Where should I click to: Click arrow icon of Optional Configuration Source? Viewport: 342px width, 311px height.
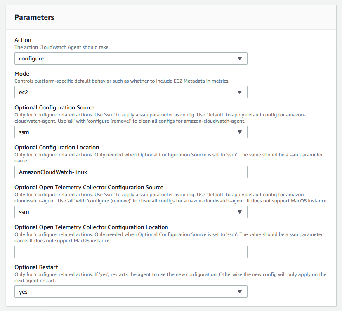pos(240,132)
